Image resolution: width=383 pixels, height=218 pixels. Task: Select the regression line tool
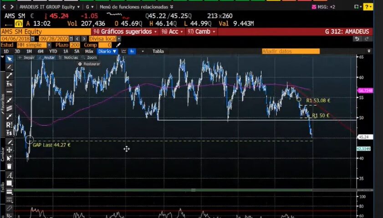9,100
